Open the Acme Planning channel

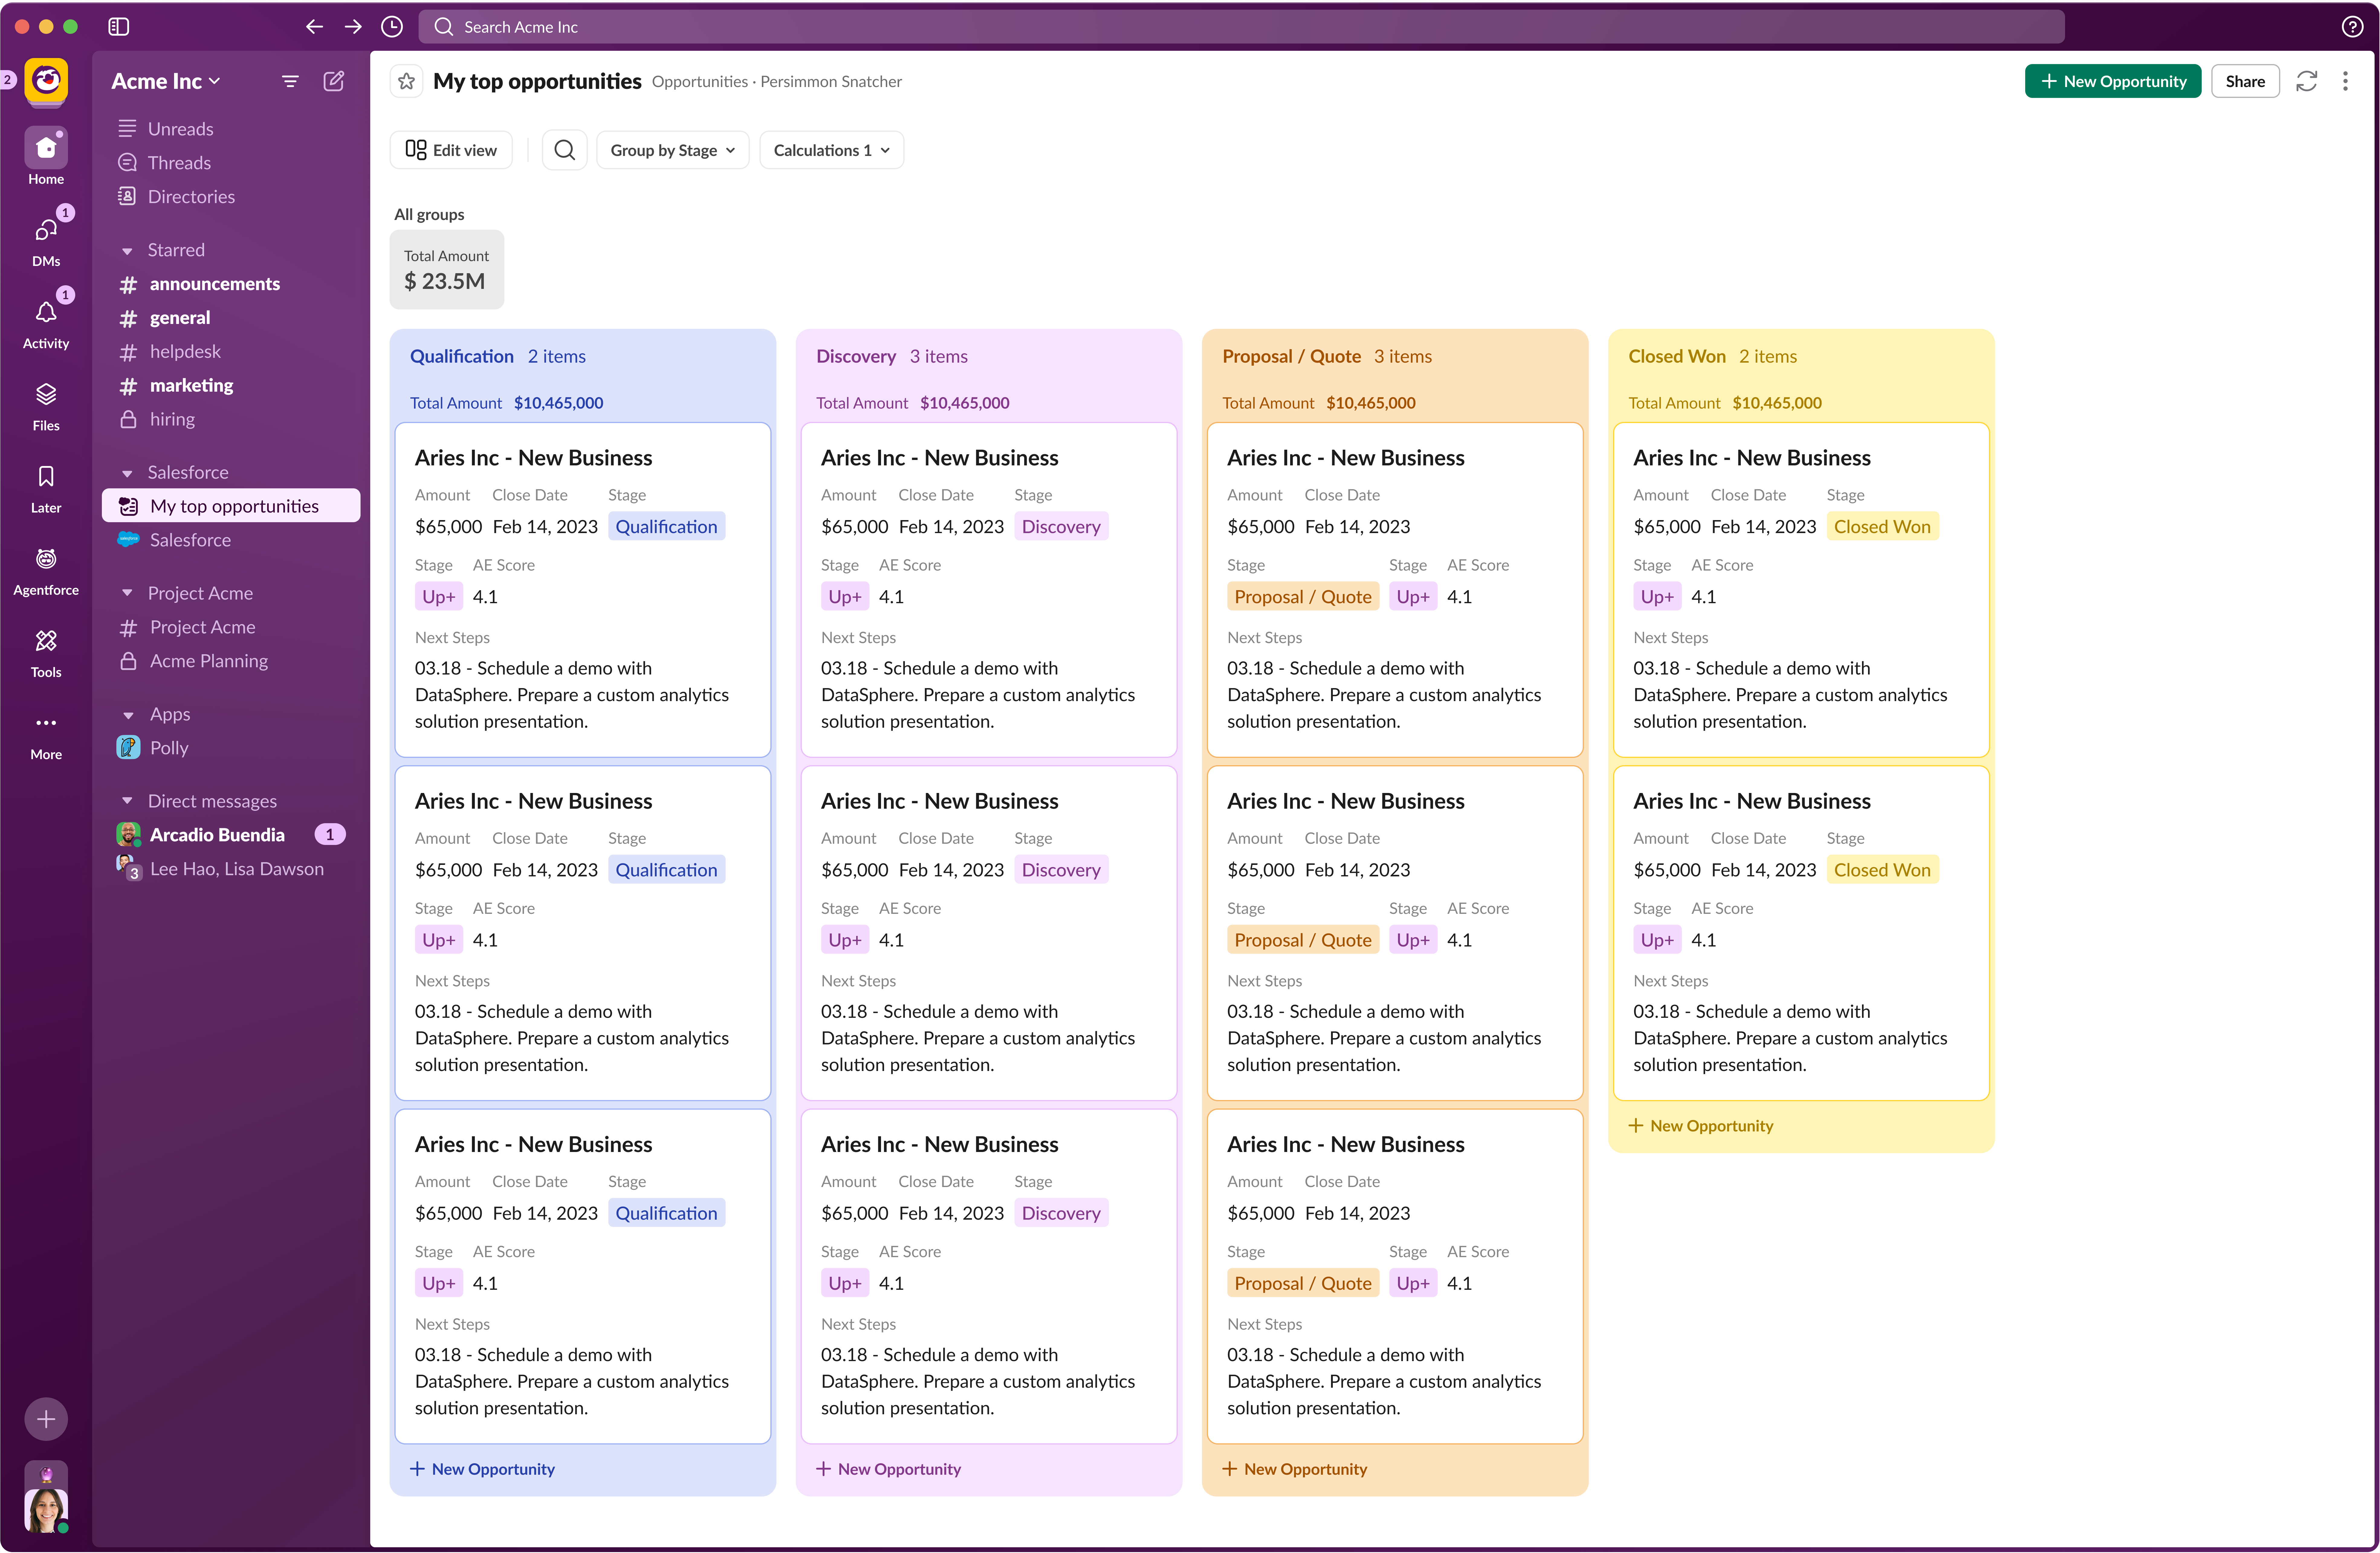tap(231, 661)
